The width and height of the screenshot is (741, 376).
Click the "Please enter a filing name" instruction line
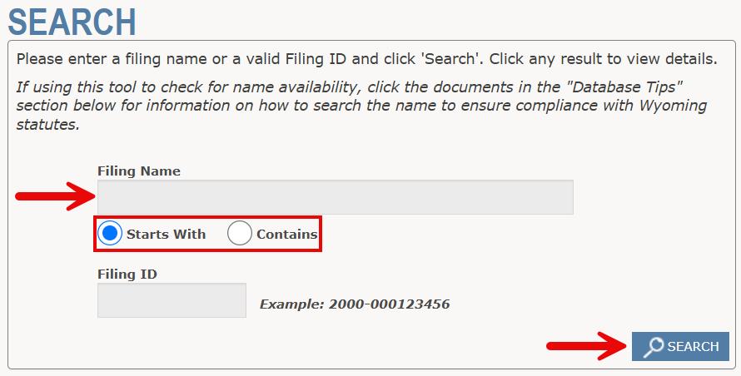(x=366, y=60)
